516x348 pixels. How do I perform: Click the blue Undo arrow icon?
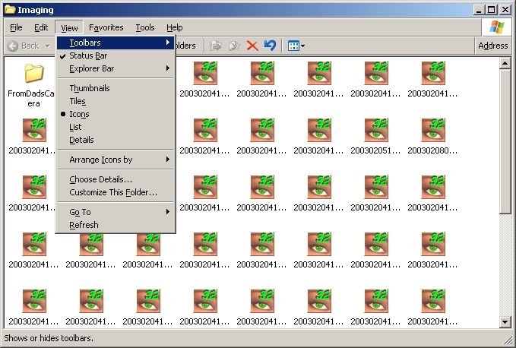coord(270,46)
